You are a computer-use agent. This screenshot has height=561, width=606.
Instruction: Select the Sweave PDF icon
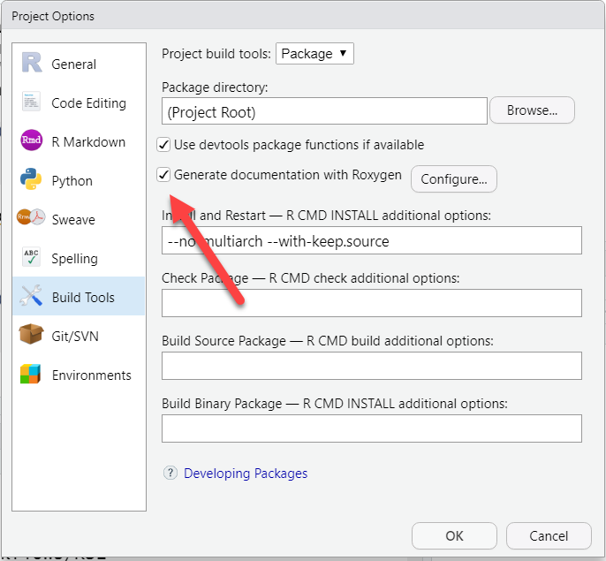click(32, 219)
